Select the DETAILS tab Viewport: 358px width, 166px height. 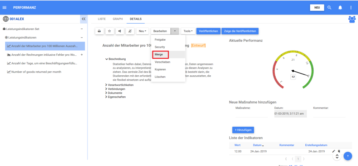click(136, 19)
